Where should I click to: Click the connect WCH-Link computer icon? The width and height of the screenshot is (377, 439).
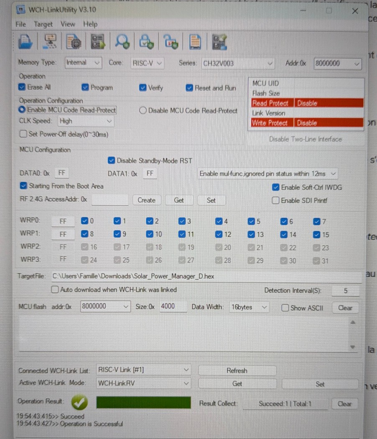[50, 42]
